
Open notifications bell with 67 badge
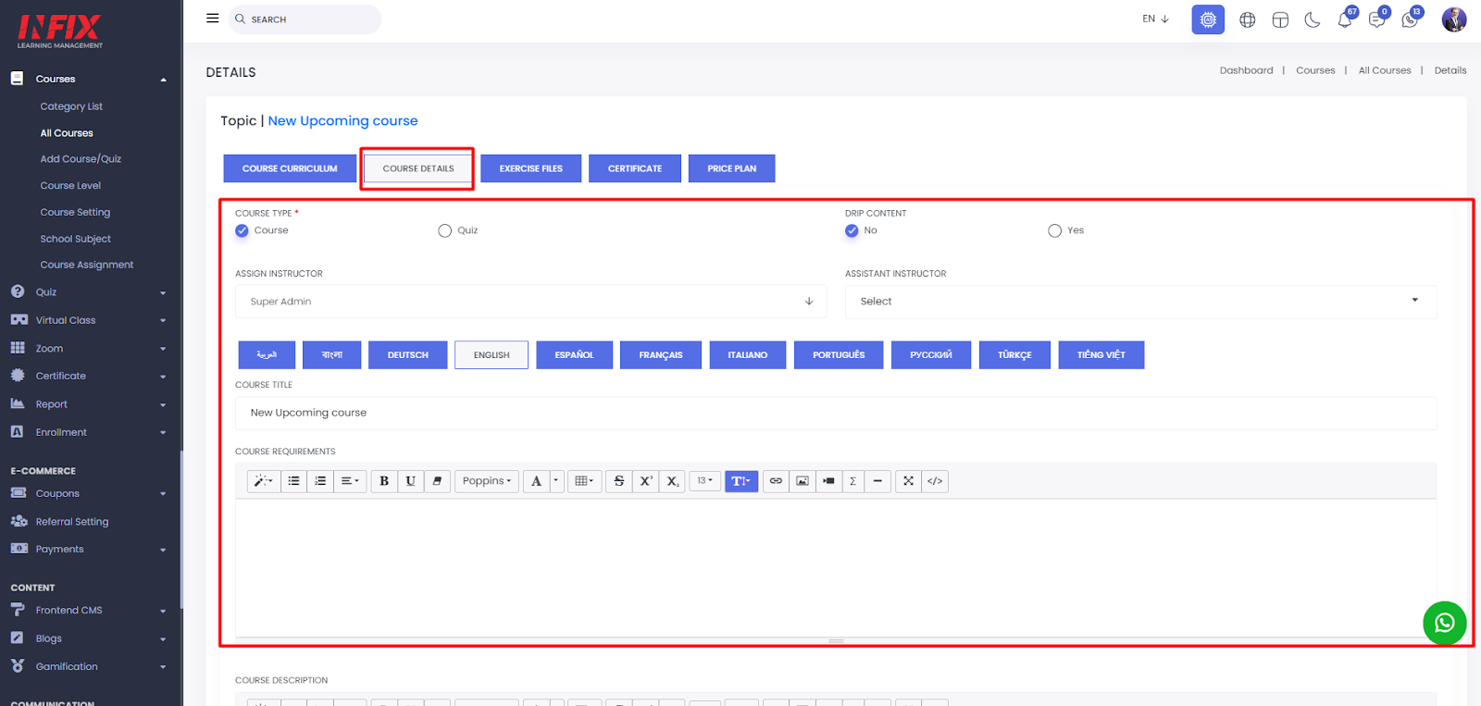tap(1345, 19)
